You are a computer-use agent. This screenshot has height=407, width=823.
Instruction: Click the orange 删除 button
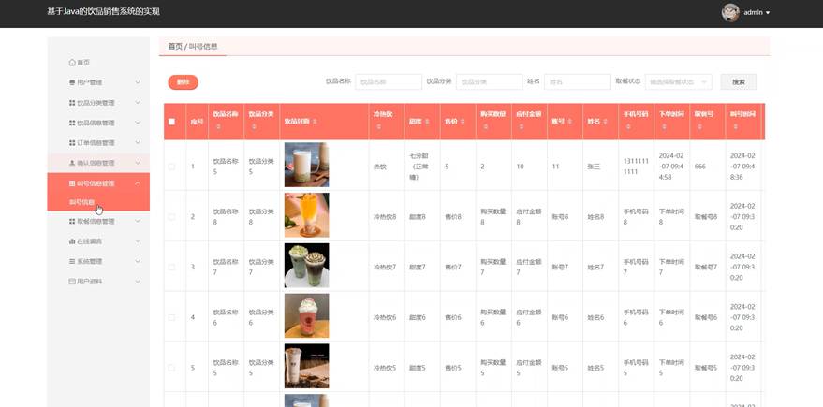coord(184,81)
